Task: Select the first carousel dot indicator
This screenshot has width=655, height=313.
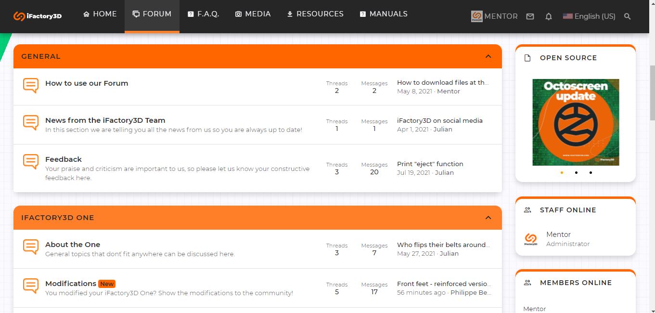Action: (562, 172)
